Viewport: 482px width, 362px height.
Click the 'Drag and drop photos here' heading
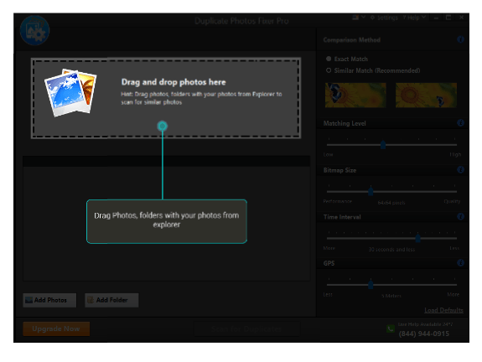pyautogui.click(x=174, y=82)
